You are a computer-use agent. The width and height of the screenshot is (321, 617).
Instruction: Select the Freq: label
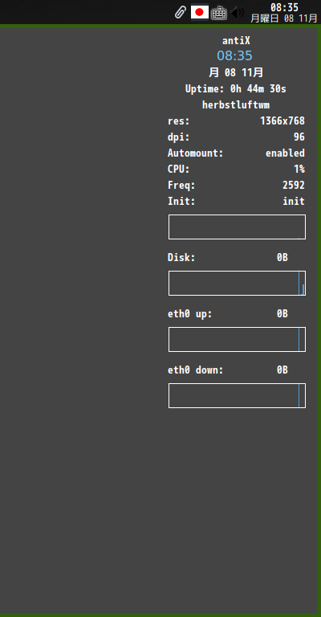tap(181, 186)
